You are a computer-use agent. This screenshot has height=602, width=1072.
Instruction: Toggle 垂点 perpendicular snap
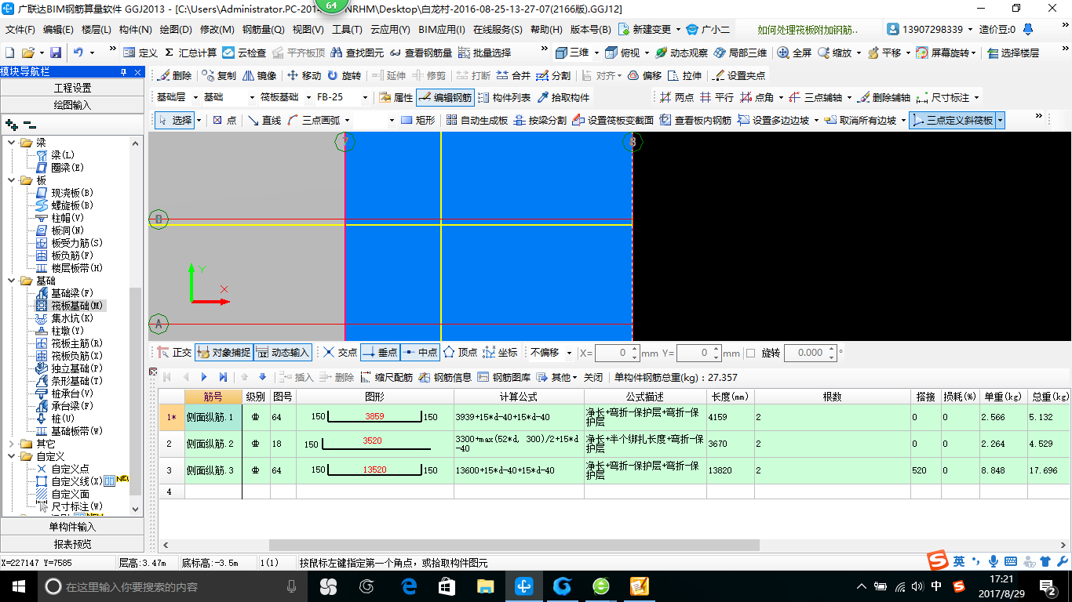[380, 353]
